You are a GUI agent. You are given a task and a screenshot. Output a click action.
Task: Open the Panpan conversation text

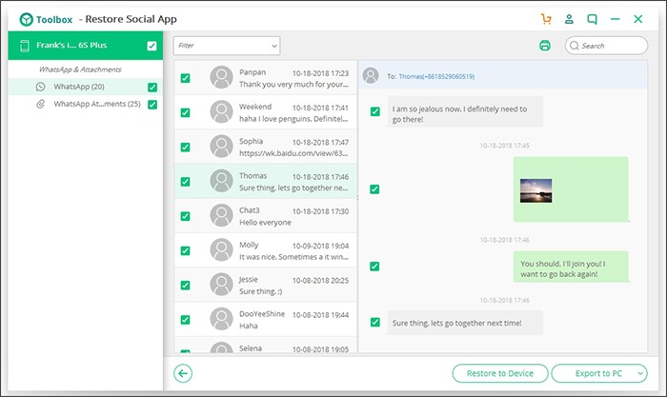(x=293, y=85)
